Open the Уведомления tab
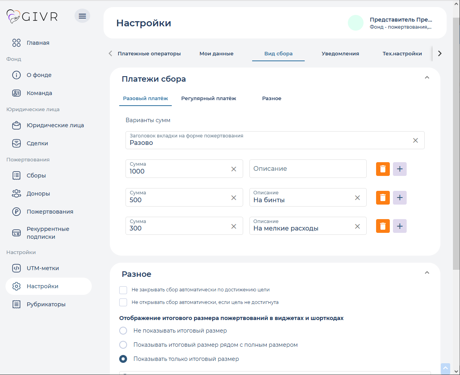 coord(340,54)
